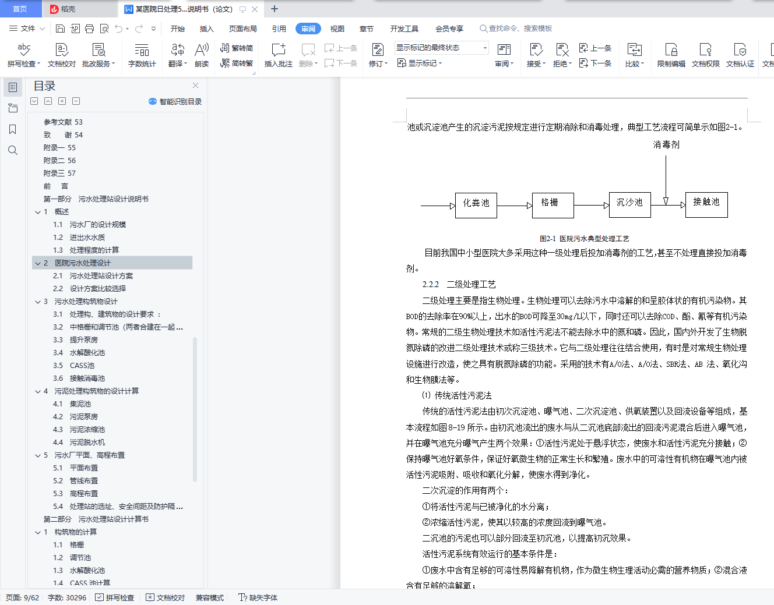This screenshot has height=605, width=774.
Task: Switch to the 开发工具 ribbon tab
Action: [x=404, y=29]
